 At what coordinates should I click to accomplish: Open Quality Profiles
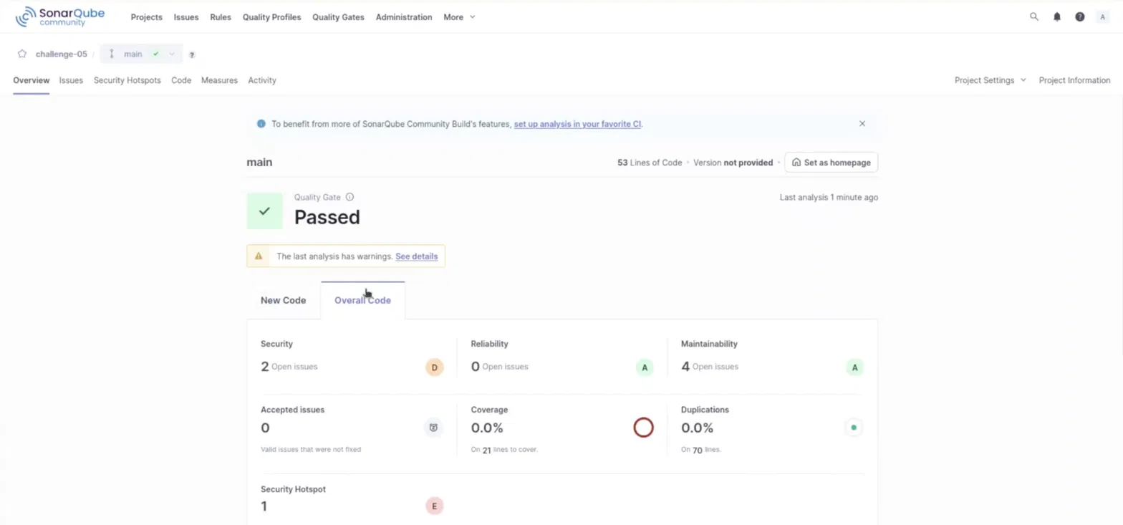(x=271, y=17)
